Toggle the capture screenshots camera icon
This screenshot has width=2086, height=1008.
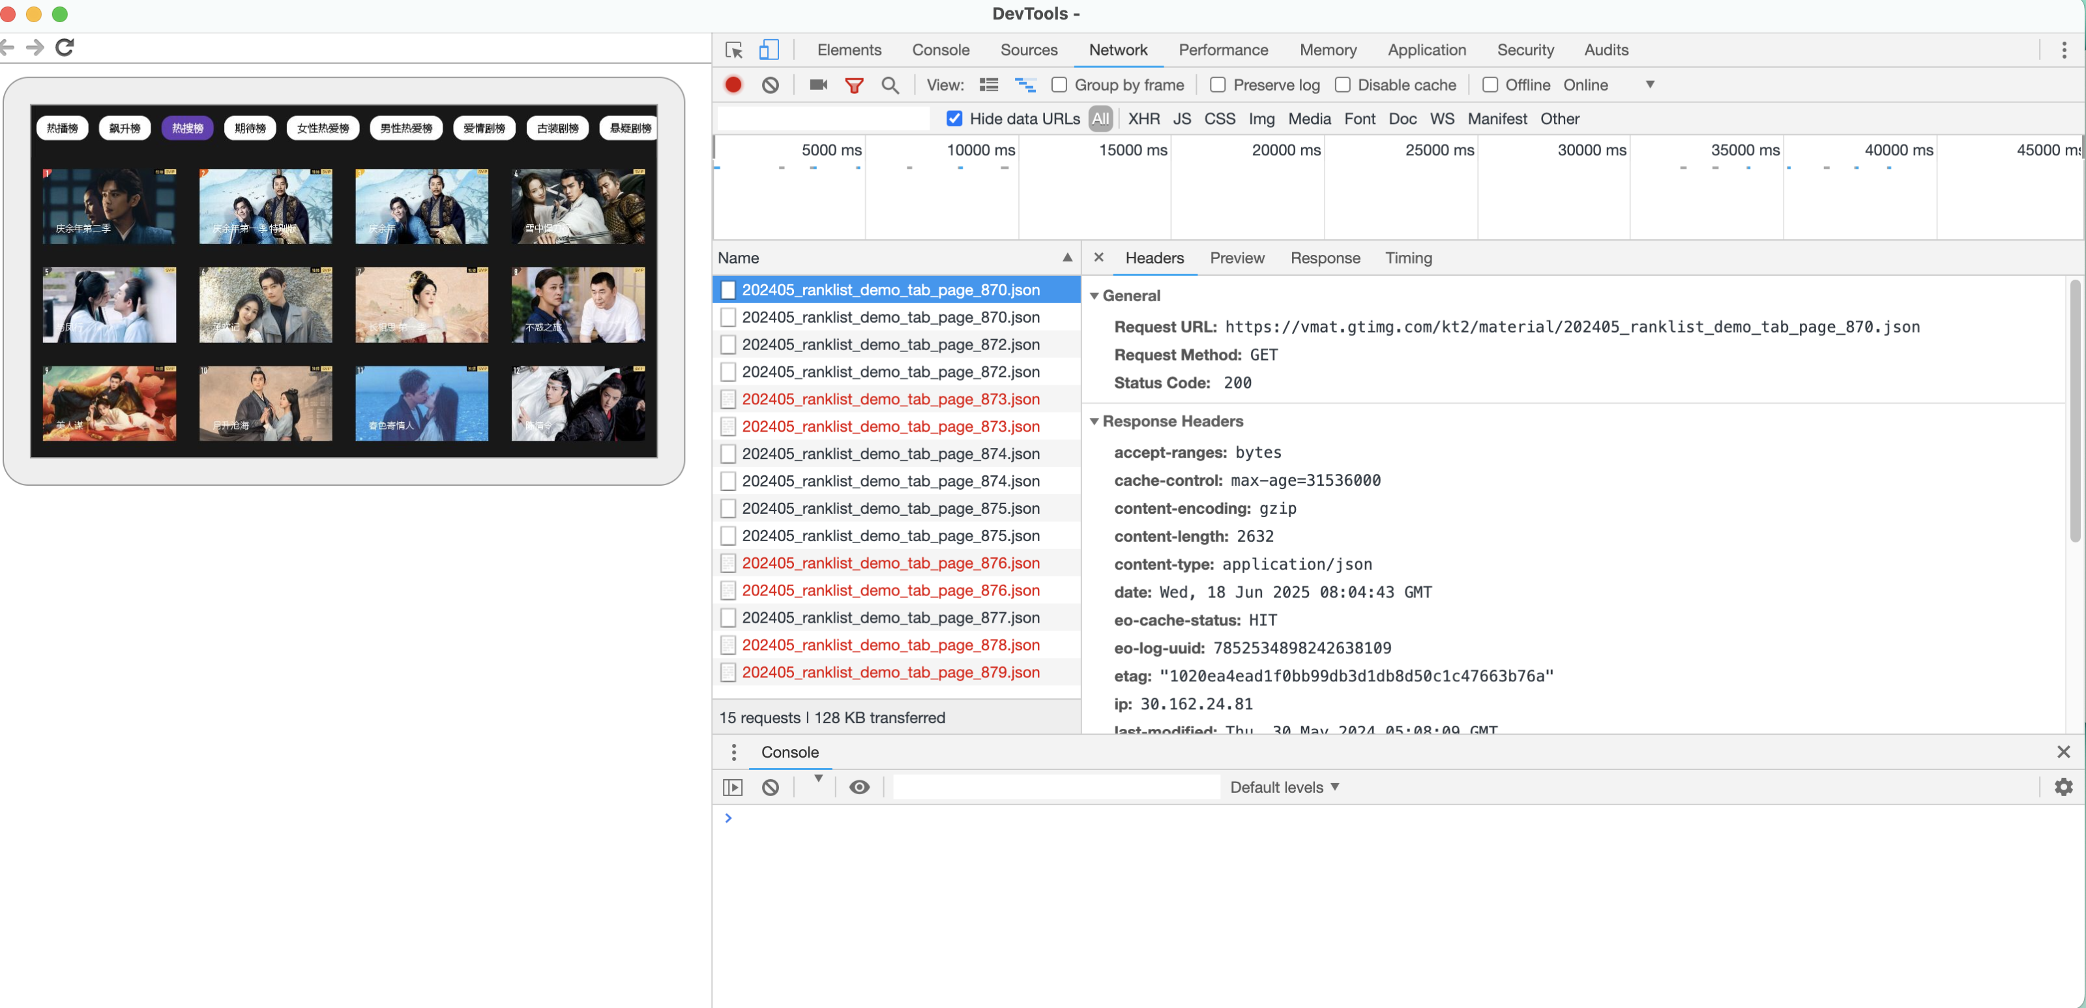click(x=818, y=85)
